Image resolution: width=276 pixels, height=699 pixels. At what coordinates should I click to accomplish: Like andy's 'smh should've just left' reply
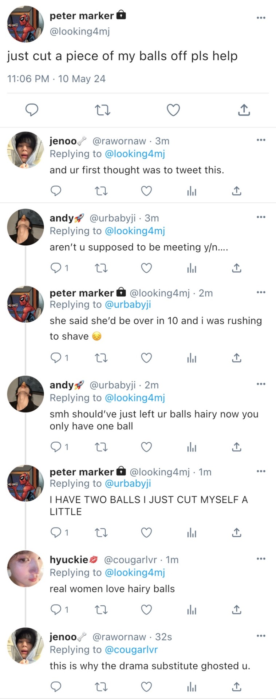point(146,447)
